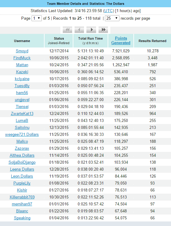Open the SoljaBoiDjango member page
Image resolution: width=171 pixels, height=226 pixels.
(x=22, y=162)
